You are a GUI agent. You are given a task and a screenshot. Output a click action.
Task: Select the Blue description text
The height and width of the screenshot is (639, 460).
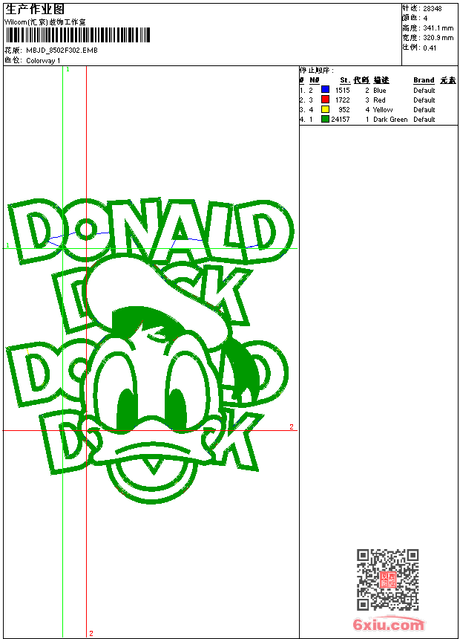click(x=379, y=91)
